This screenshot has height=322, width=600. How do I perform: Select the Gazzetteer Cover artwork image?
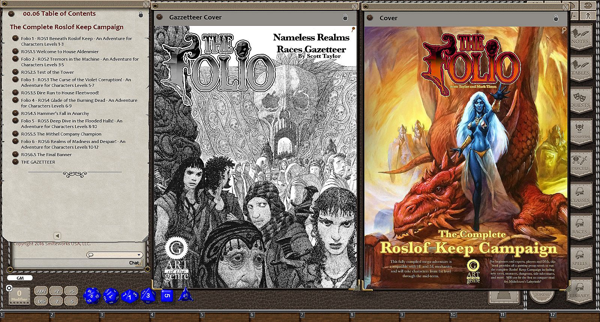pos(255,157)
